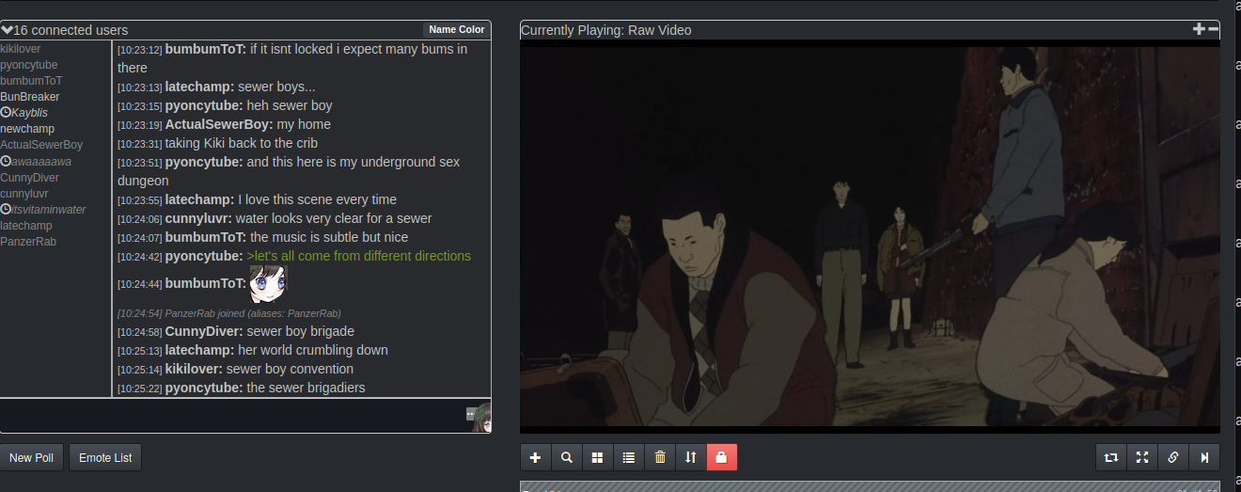Click the 'my home' message by ActualSewerBoy
Image resolution: width=1241 pixels, height=492 pixels.
[x=304, y=124]
